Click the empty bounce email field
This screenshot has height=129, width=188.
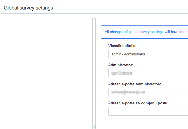pyautogui.click(x=148, y=111)
